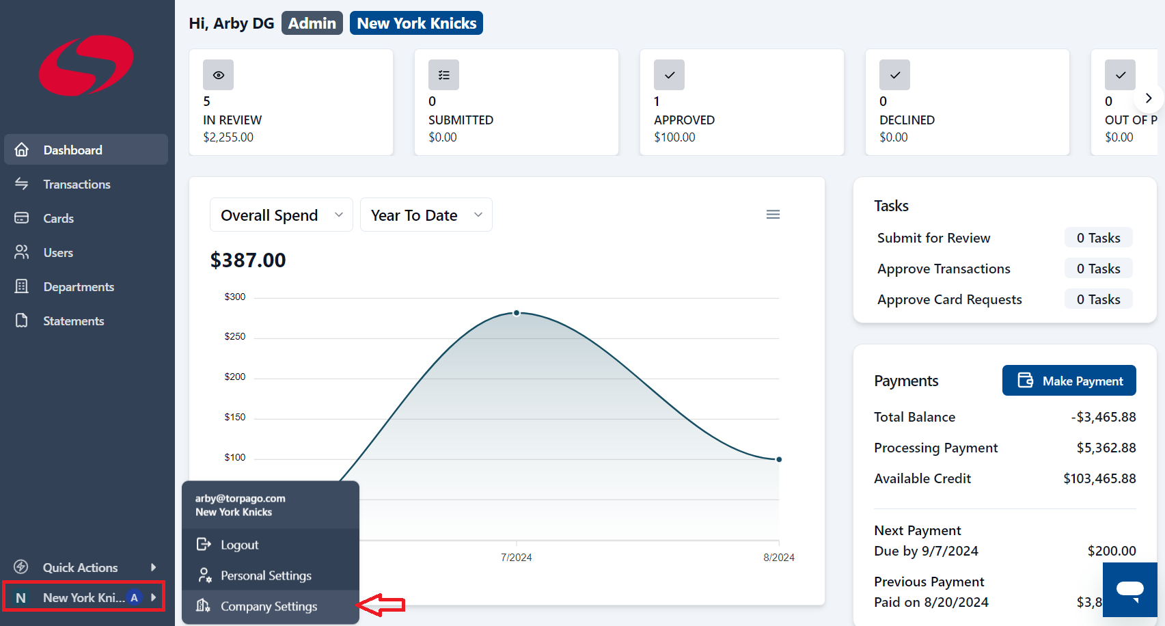Viewport: 1165px width, 626px height.
Task: Click the Statements document icon
Action: pos(22,321)
